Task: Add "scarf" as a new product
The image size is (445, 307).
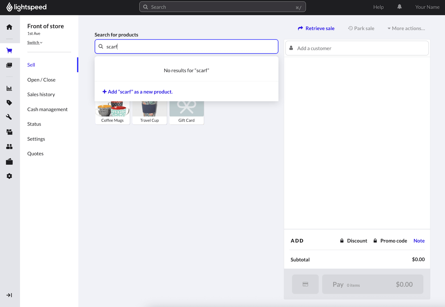Action: tap(138, 92)
